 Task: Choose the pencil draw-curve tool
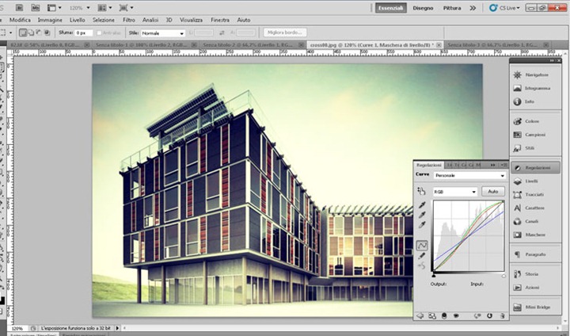coord(422,256)
